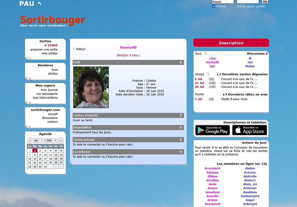This screenshot has width=297, height=207.
Task: Open member Djo's profile
Action: pyautogui.click(x=212, y=66)
